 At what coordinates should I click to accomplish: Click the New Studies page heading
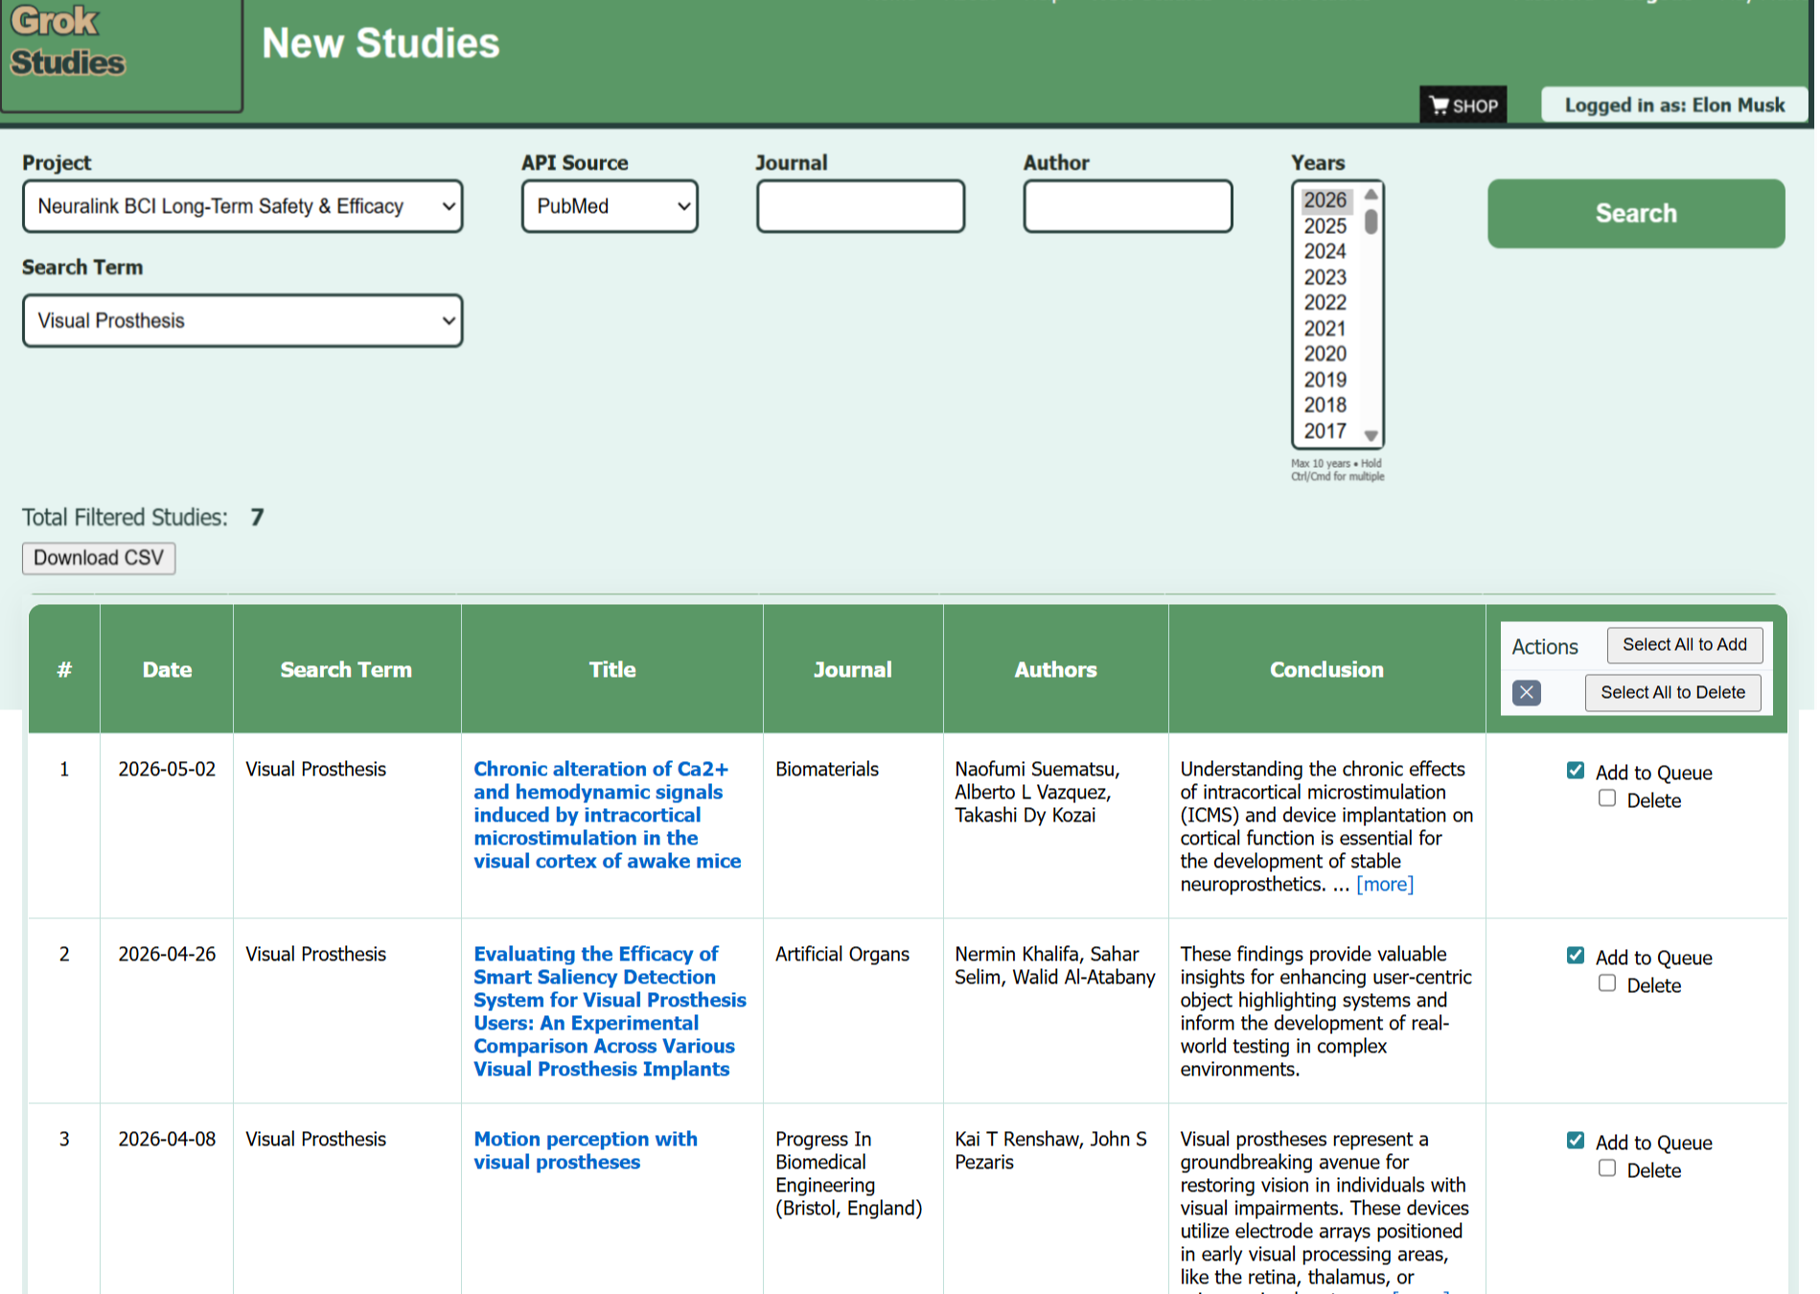(380, 43)
